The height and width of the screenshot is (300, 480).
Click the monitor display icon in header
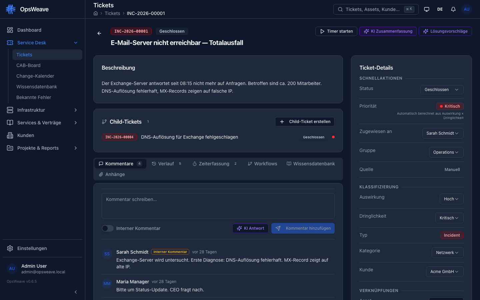coord(427,9)
